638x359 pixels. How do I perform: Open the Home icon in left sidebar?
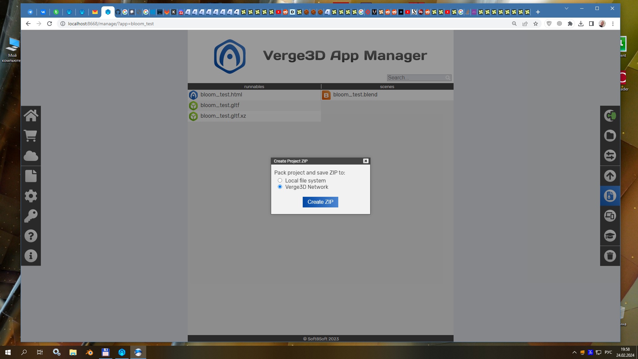(31, 116)
